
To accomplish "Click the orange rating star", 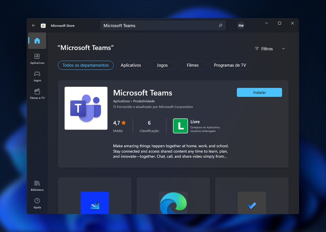I will click(x=124, y=123).
